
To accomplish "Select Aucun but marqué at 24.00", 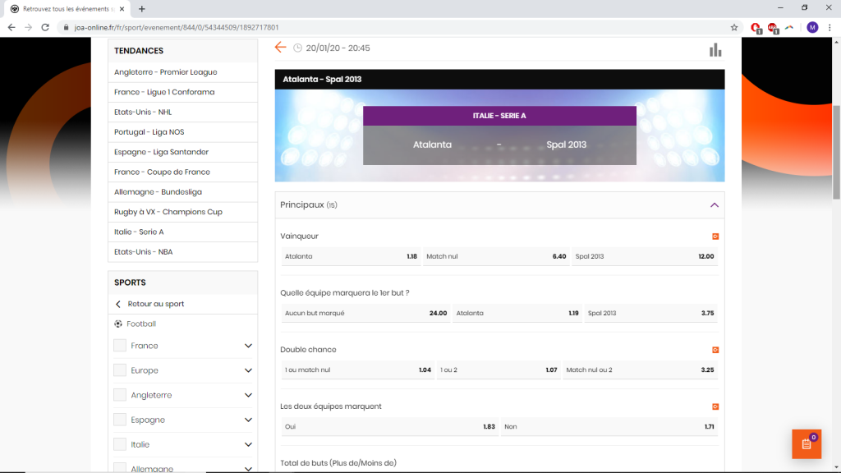I will point(365,313).
